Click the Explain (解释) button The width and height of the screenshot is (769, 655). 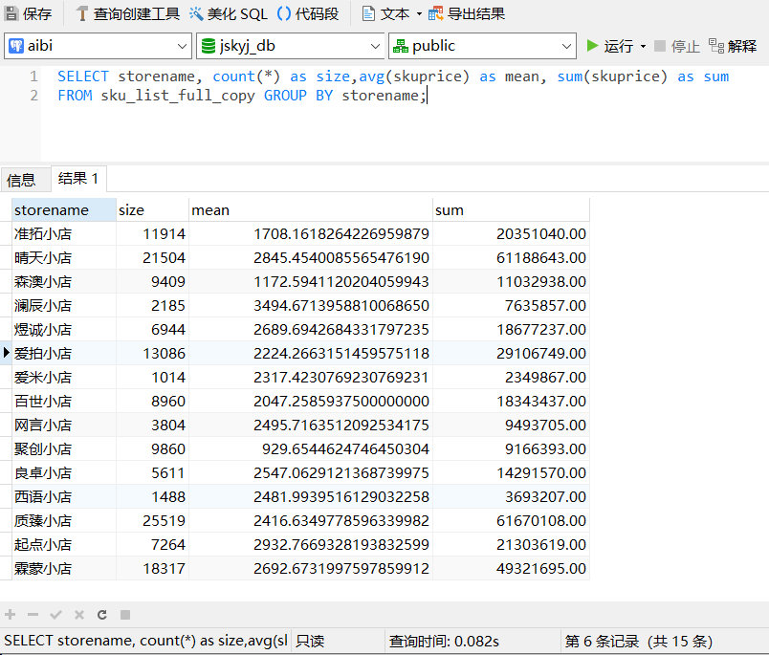(x=734, y=46)
